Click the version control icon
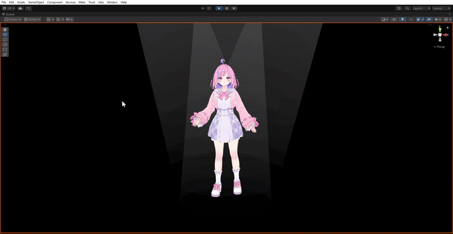This screenshot has height=234, width=453. pyautogui.click(x=29, y=8)
